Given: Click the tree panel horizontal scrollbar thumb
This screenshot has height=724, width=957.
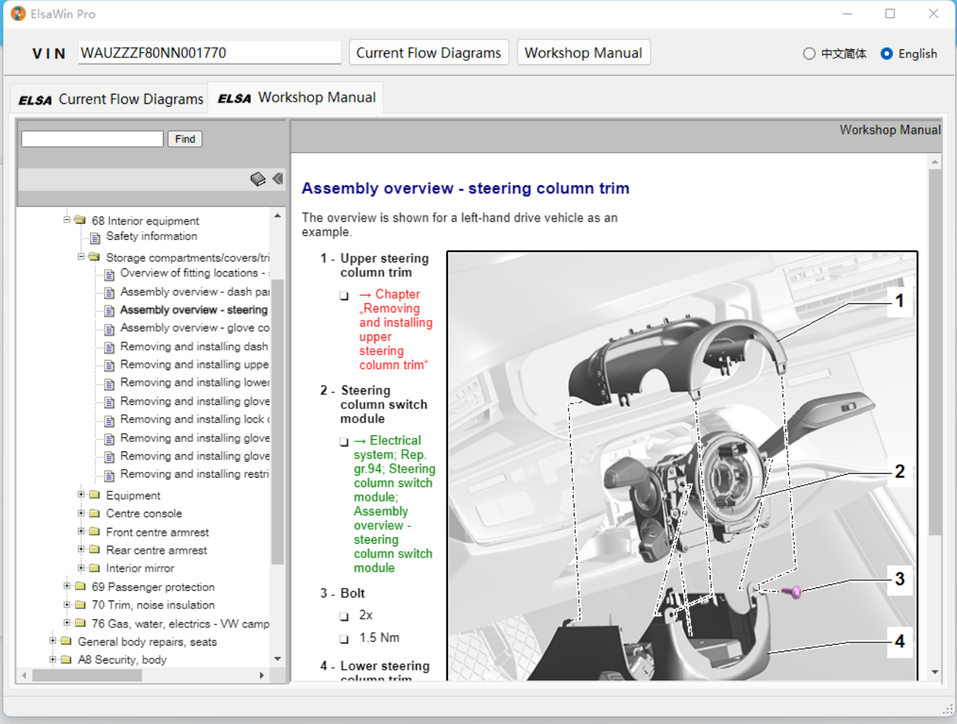Looking at the screenshot, I should 87,675.
